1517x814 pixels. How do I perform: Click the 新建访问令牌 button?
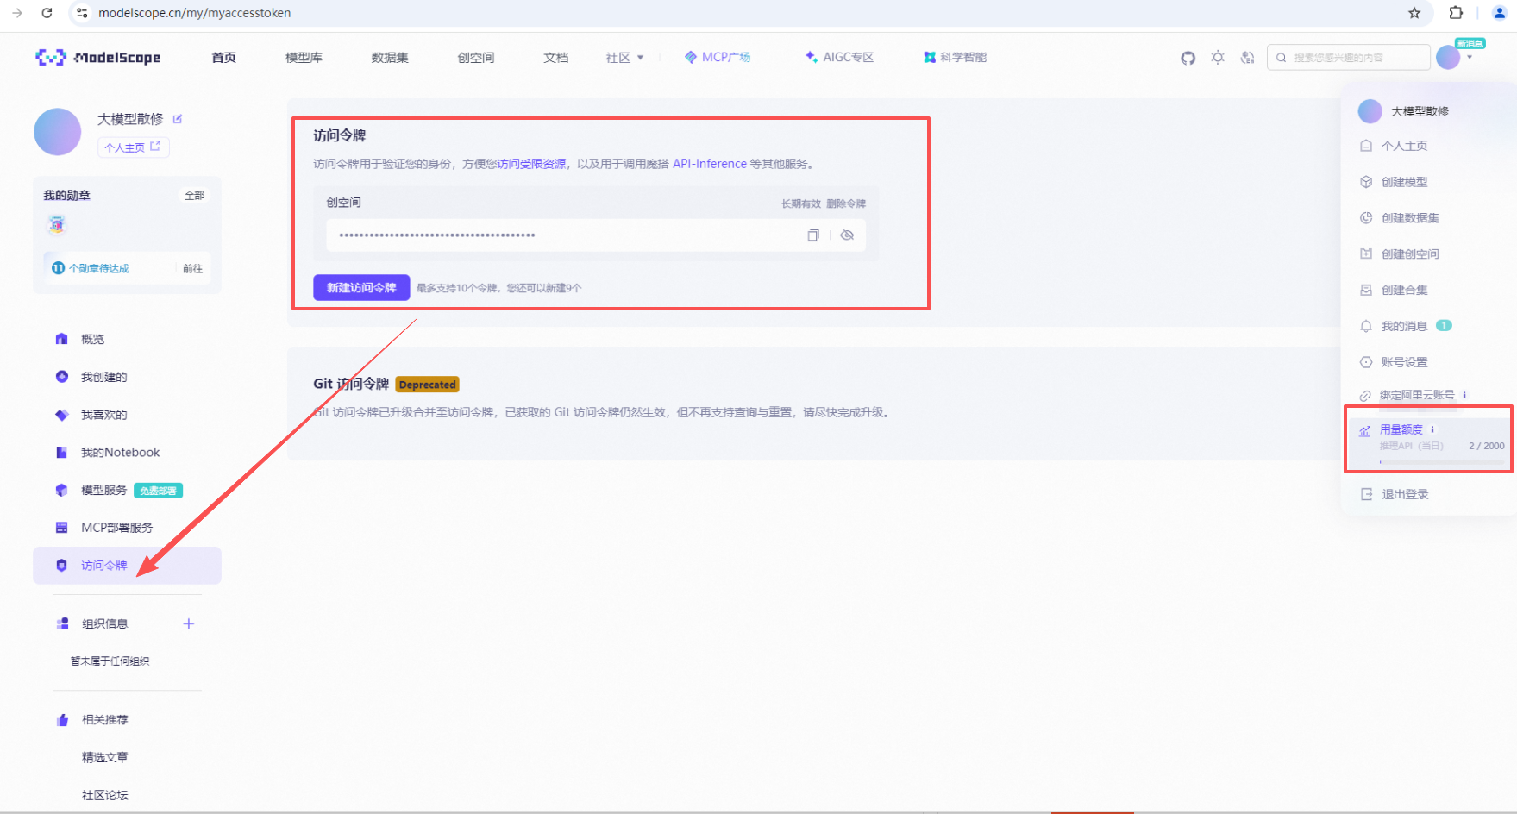(x=361, y=288)
